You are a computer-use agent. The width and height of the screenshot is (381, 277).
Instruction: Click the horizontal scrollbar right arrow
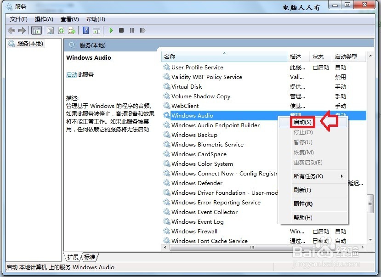coord(363,248)
